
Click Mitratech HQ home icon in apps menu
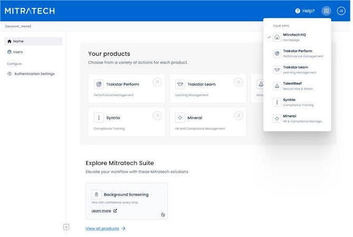point(277,37)
